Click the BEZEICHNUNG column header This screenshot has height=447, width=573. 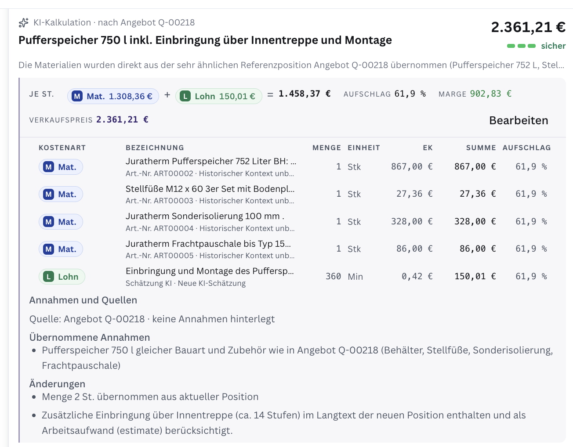pos(155,148)
